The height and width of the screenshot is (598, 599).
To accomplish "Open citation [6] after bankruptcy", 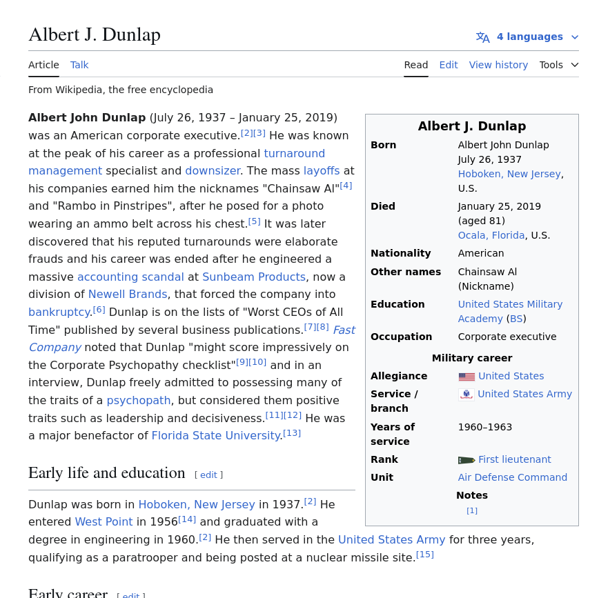I will [99, 310].
